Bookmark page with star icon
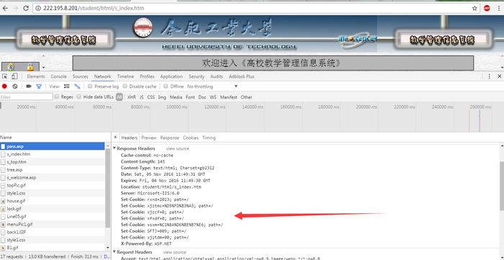The image size is (504, 260). click(x=474, y=9)
